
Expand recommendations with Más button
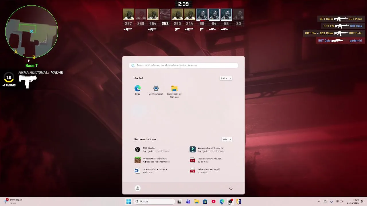click(x=227, y=139)
